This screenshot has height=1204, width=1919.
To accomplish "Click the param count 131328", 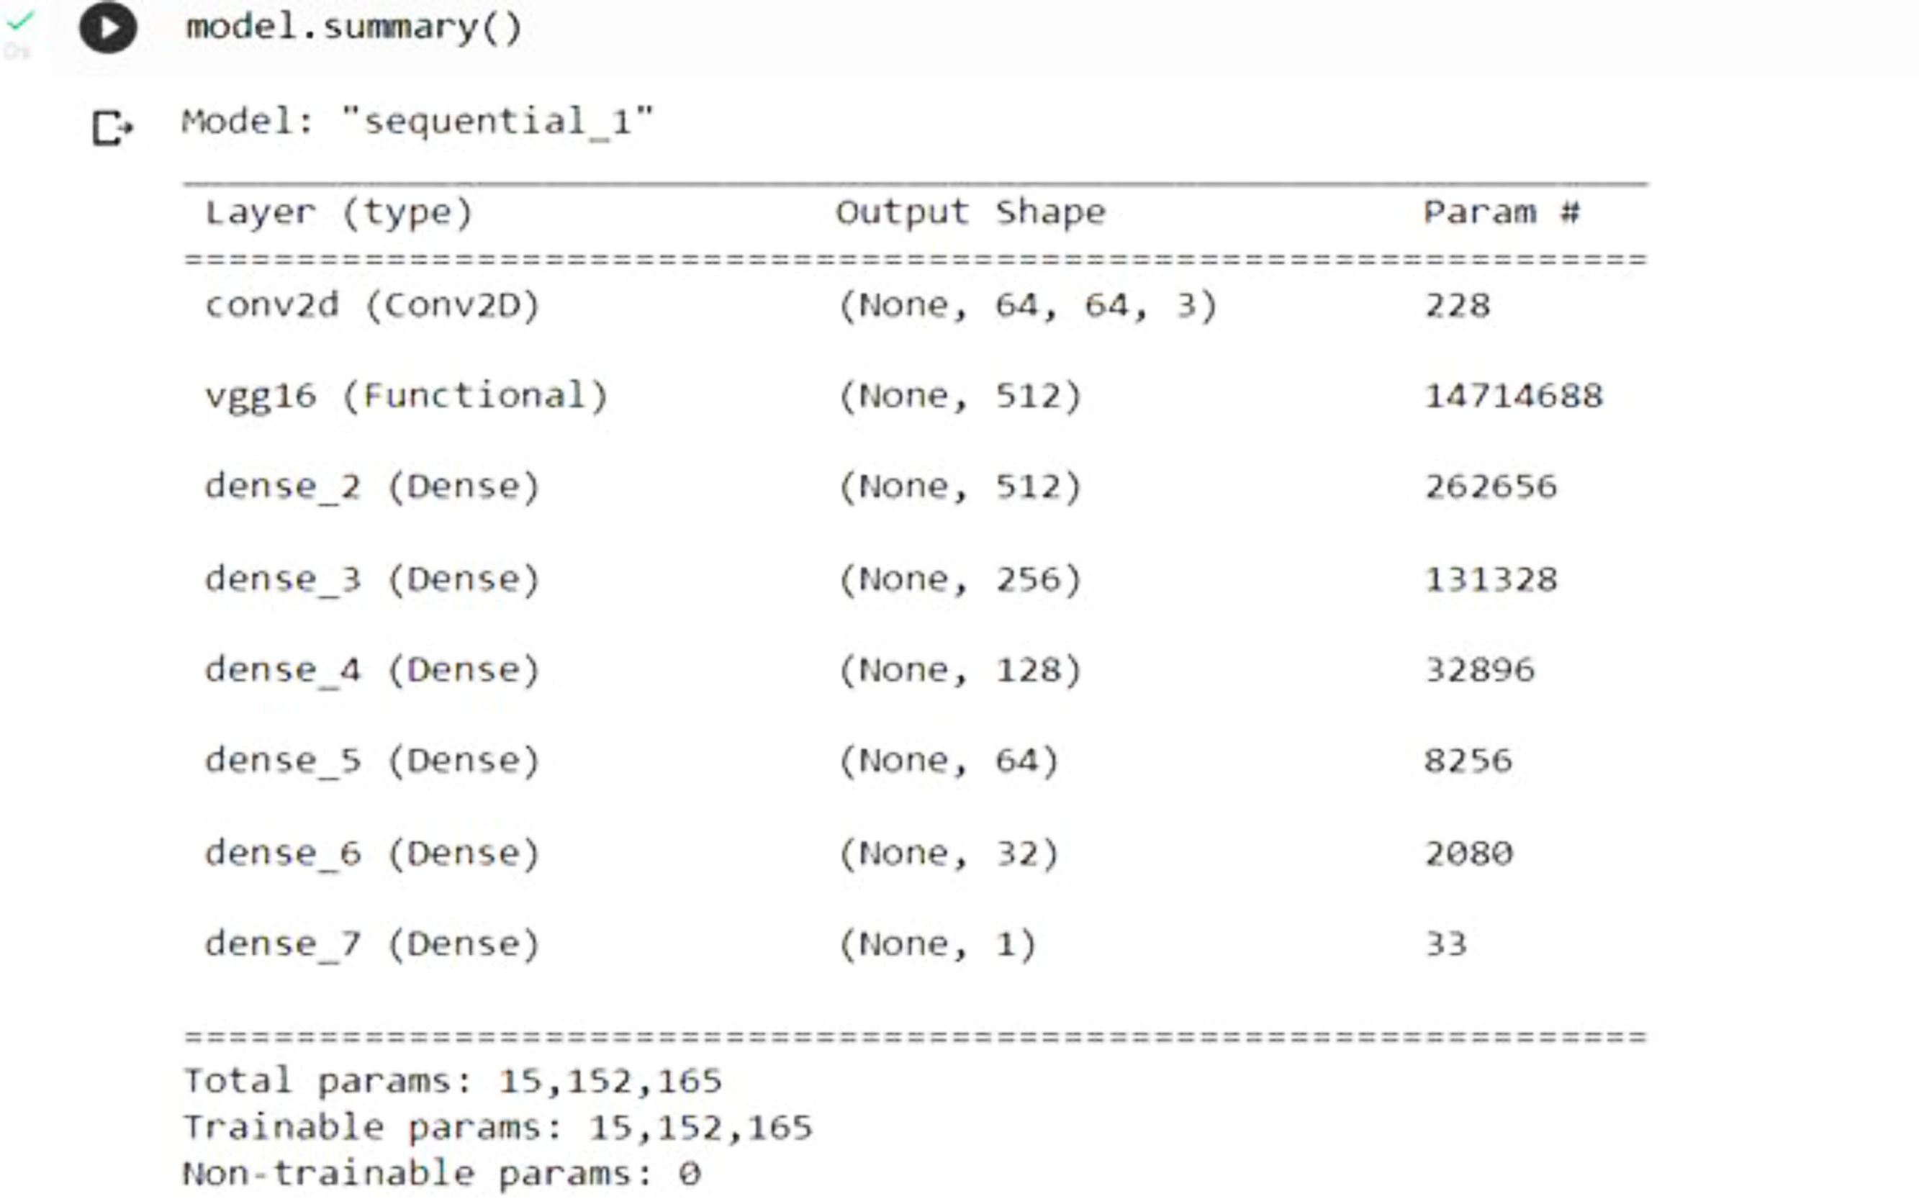I will click(1491, 580).
